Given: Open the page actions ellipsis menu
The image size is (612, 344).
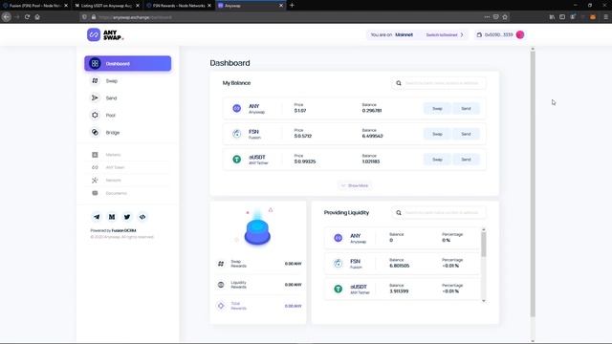Looking at the screenshot, I should pyautogui.click(x=487, y=17).
